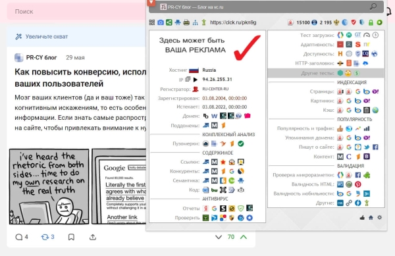Click the blue star icon in Проверить row
Screen dimensions: 395x256
point(250,218)
